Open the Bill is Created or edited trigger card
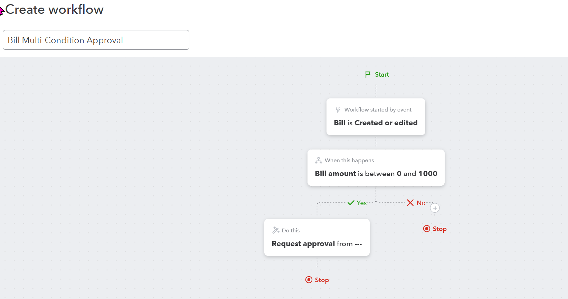This screenshot has height=299, width=568. [x=376, y=117]
